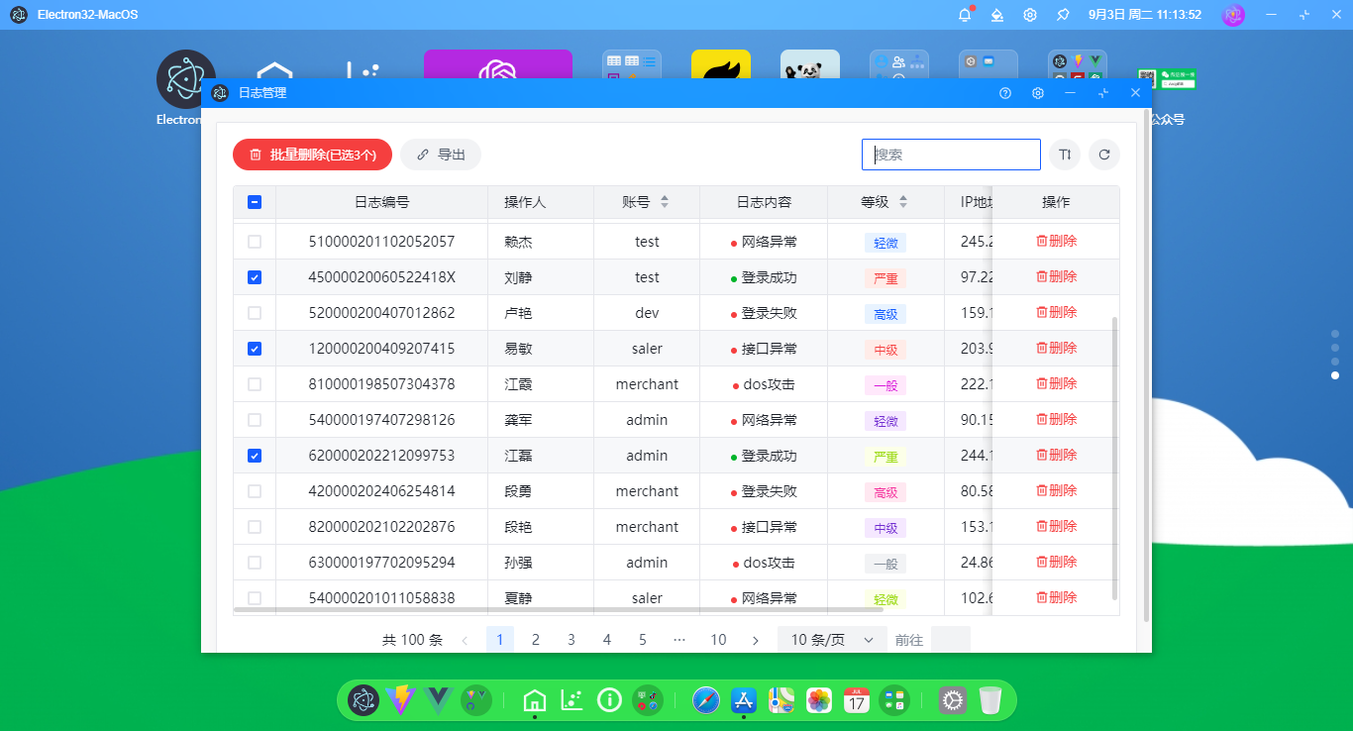The image size is (1353, 731).
Task: Click the 批量删除 button
Action: click(312, 155)
